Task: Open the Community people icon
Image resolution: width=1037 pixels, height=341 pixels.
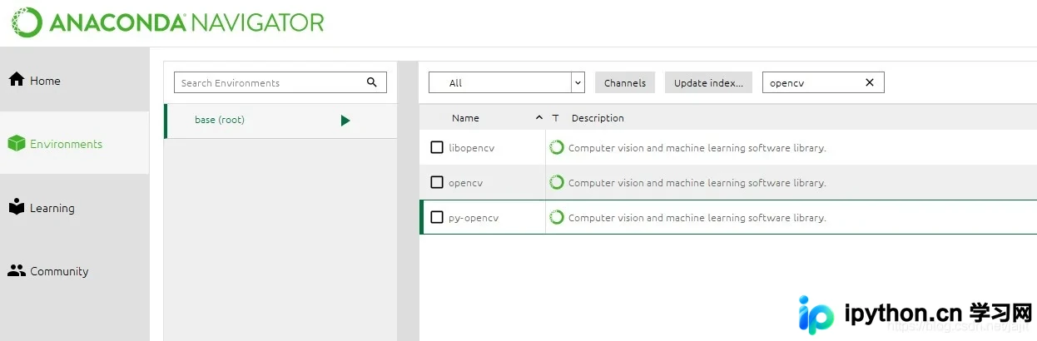Action: tap(16, 270)
